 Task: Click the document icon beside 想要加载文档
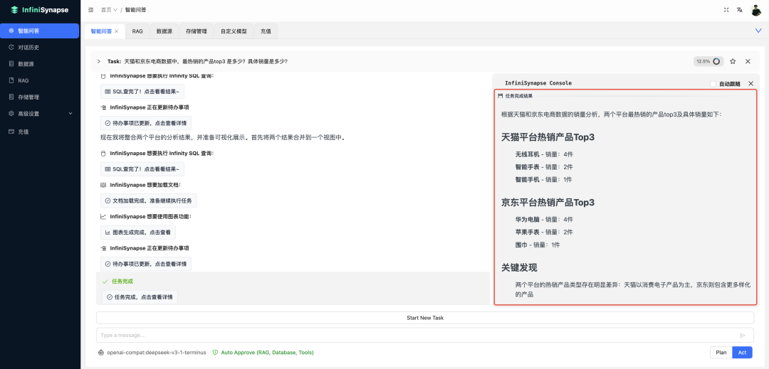(103, 185)
